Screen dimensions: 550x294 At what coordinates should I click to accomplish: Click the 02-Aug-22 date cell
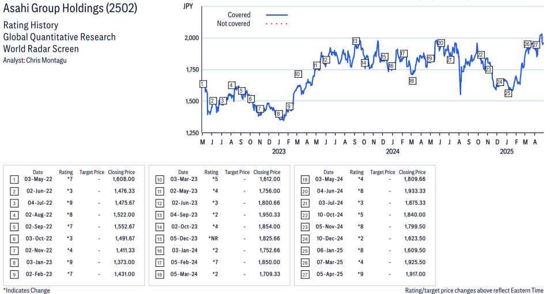click(x=39, y=214)
